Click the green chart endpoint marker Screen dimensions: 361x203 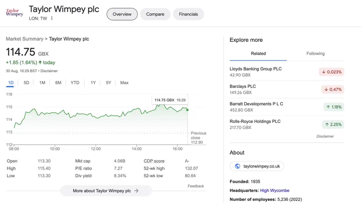(187, 110)
